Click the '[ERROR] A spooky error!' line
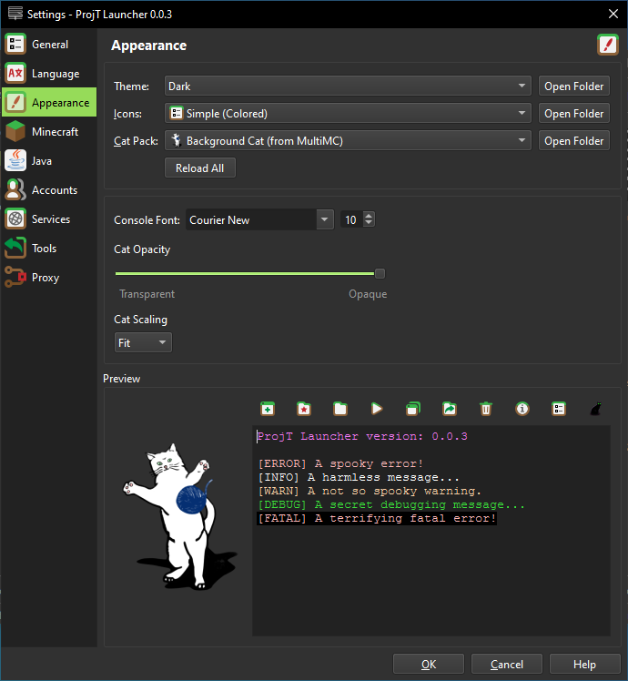The width and height of the screenshot is (628, 681). (340, 463)
